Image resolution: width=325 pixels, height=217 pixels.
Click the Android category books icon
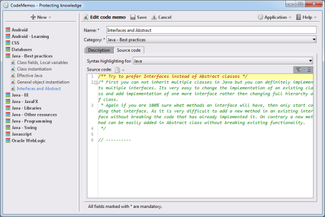[8, 30]
